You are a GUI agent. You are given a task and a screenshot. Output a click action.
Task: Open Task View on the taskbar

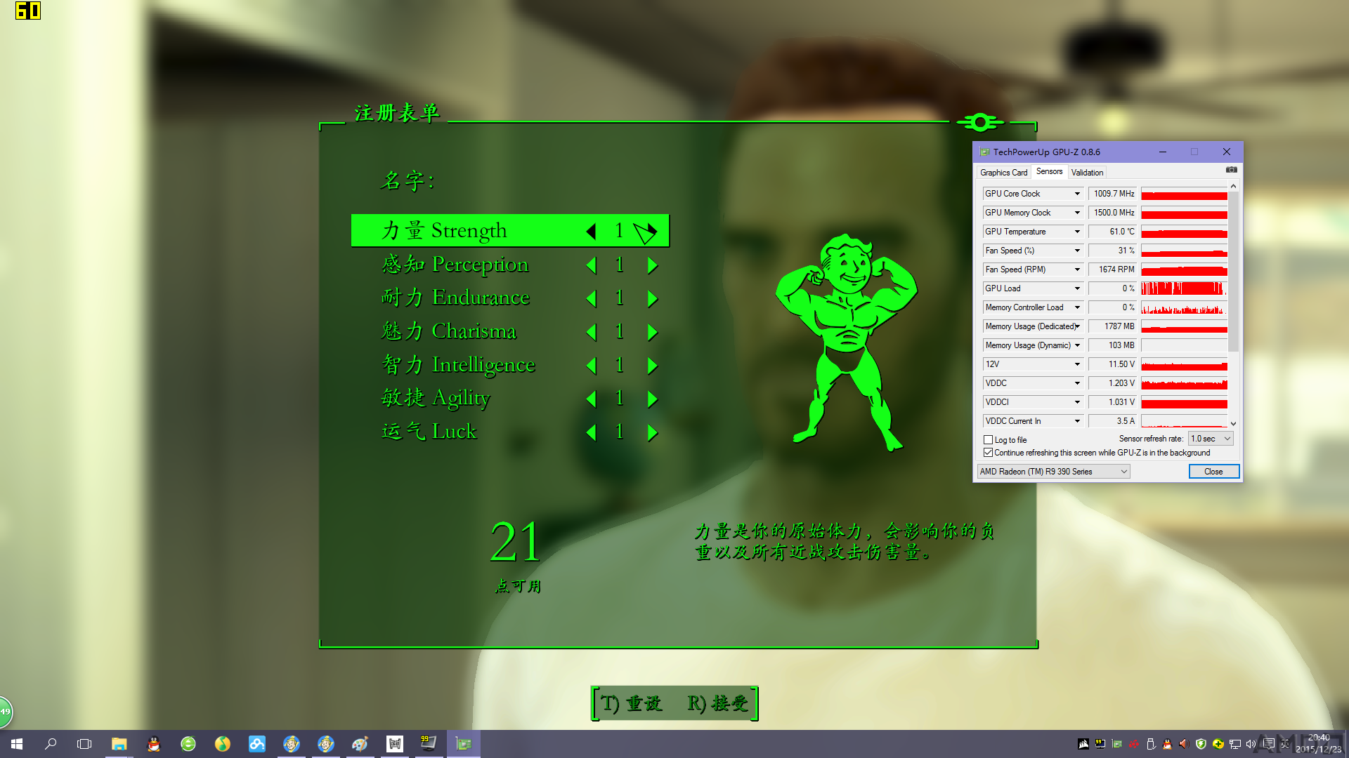(84, 744)
